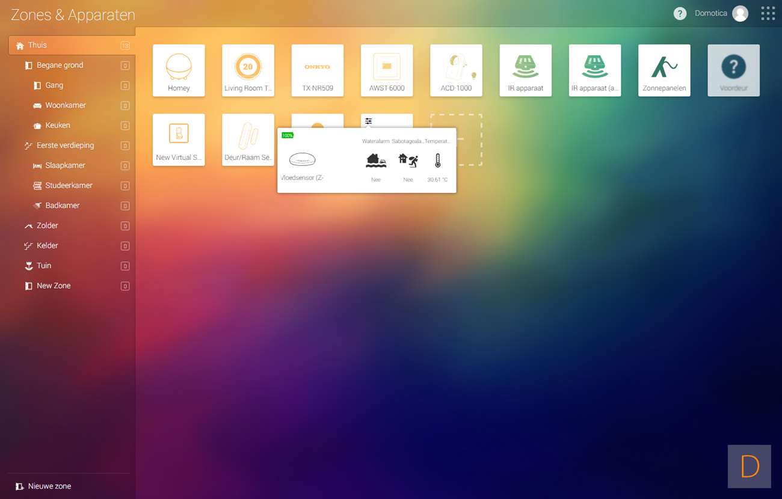Click the Vloedsensor device image
Screen dimensions: 782x499
[x=302, y=160]
